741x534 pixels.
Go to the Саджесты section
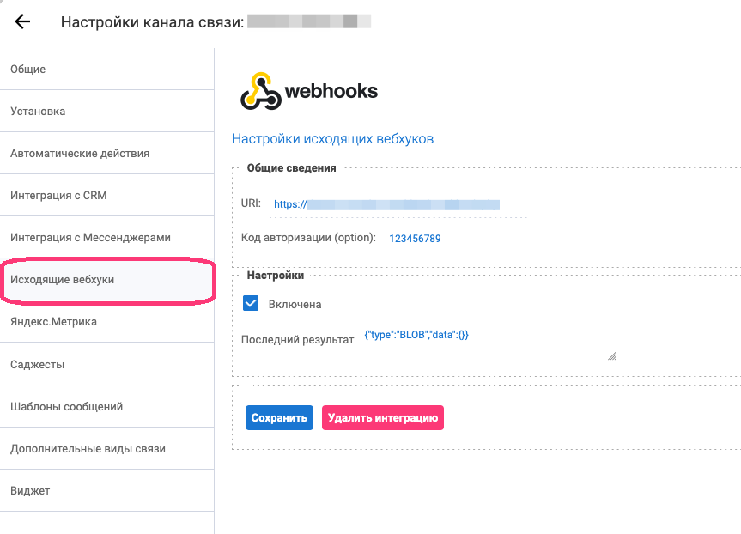point(37,365)
